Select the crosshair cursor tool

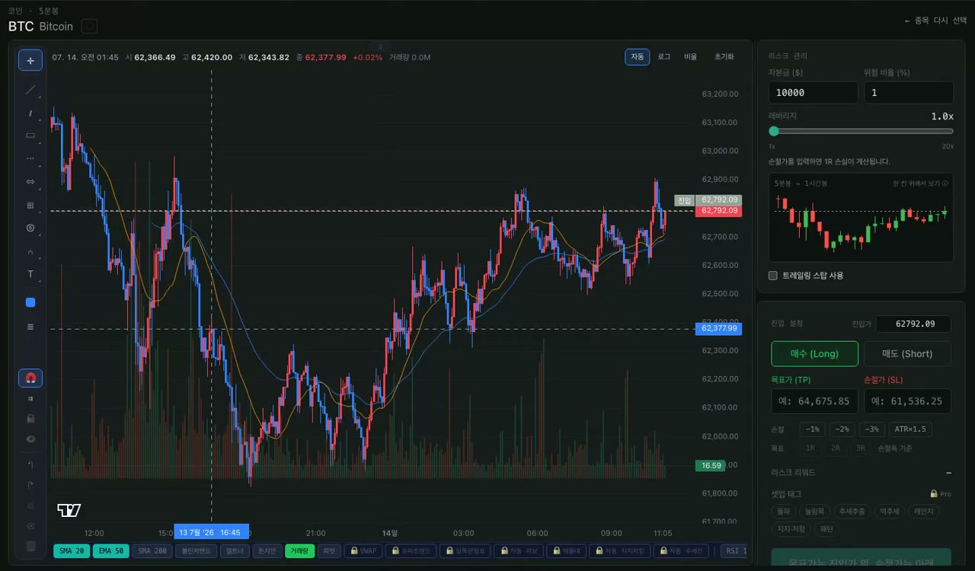coord(30,60)
